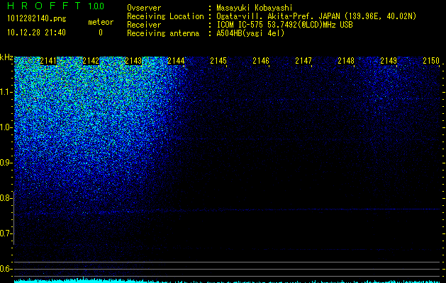
Task: Click the Receiving Location label
Action: click(165, 16)
